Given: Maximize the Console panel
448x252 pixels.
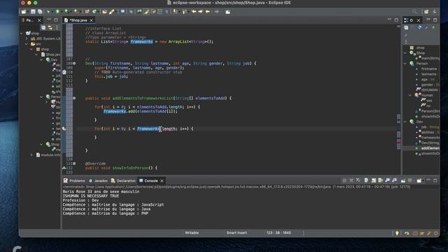Looking at the screenshot, I should (x=435, y=181).
